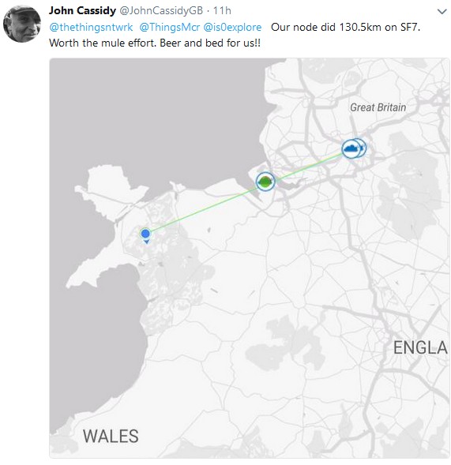Open the tweet's 11h timestamp
The height and width of the screenshot is (465, 451).
222,11
